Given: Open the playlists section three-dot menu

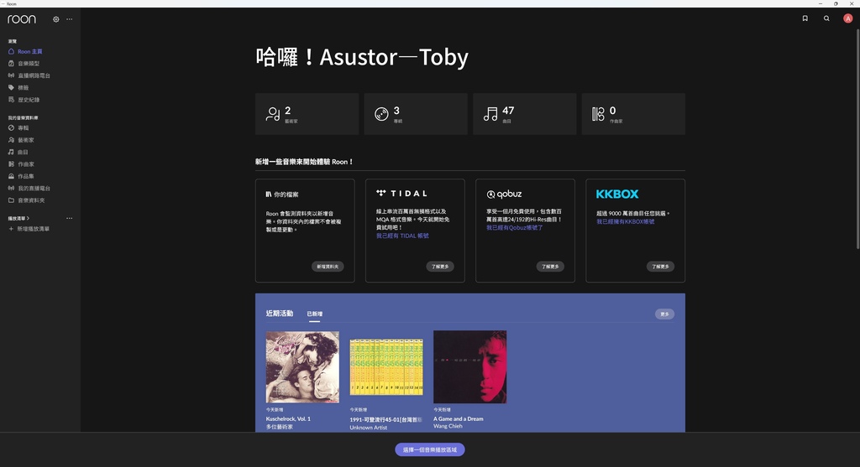Looking at the screenshot, I should click(x=69, y=219).
